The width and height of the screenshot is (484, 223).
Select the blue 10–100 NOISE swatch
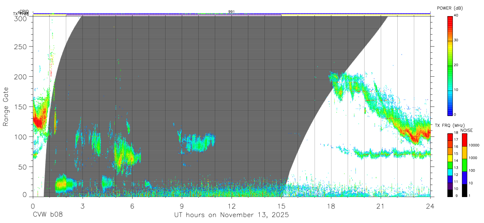(465, 178)
